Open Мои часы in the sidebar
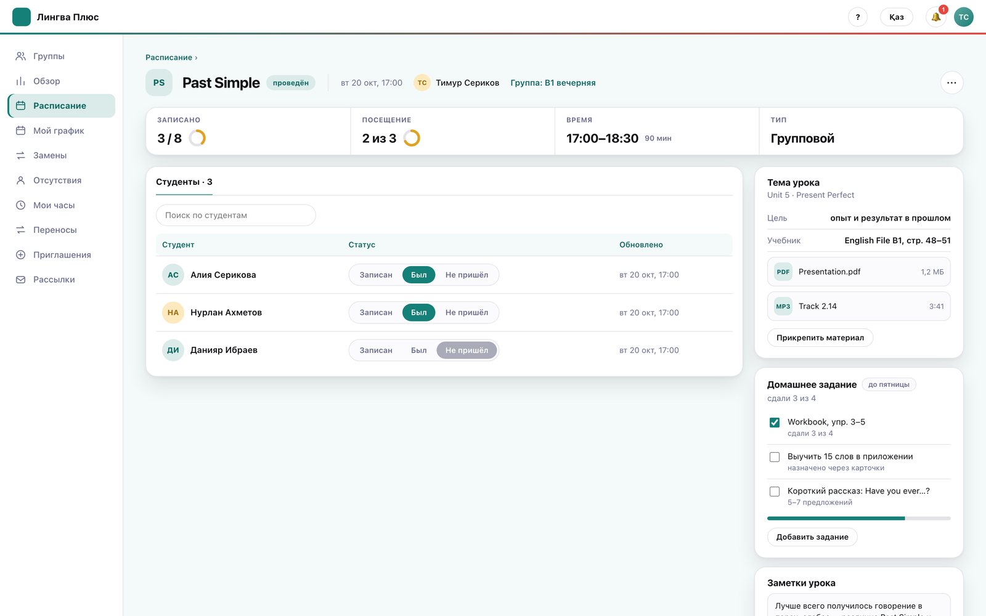Image resolution: width=986 pixels, height=616 pixels. [62, 205]
